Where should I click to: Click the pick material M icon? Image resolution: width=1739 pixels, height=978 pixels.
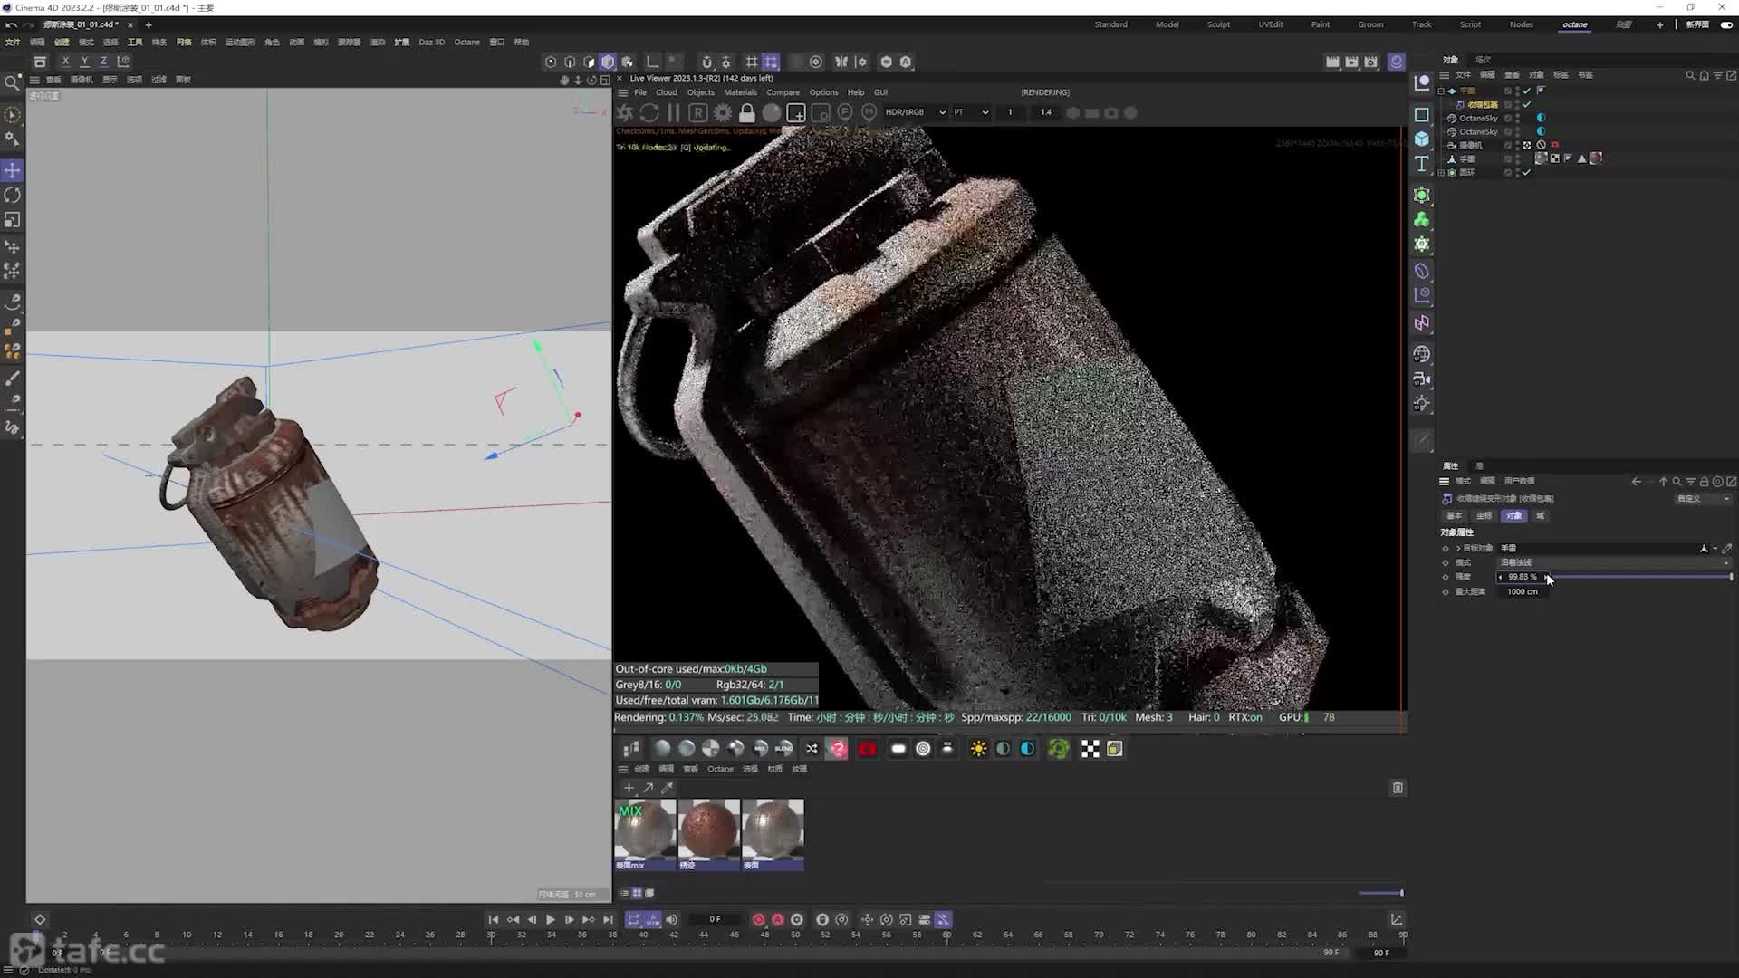point(869,112)
